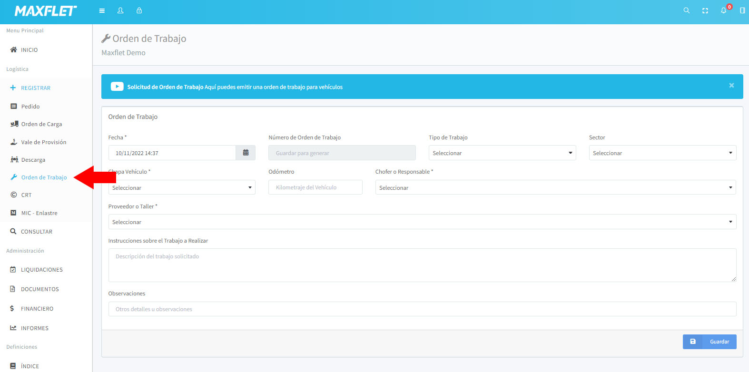Dismiss the Solicitud de Orden de Trabajo banner
The image size is (749, 372).
[731, 86]
